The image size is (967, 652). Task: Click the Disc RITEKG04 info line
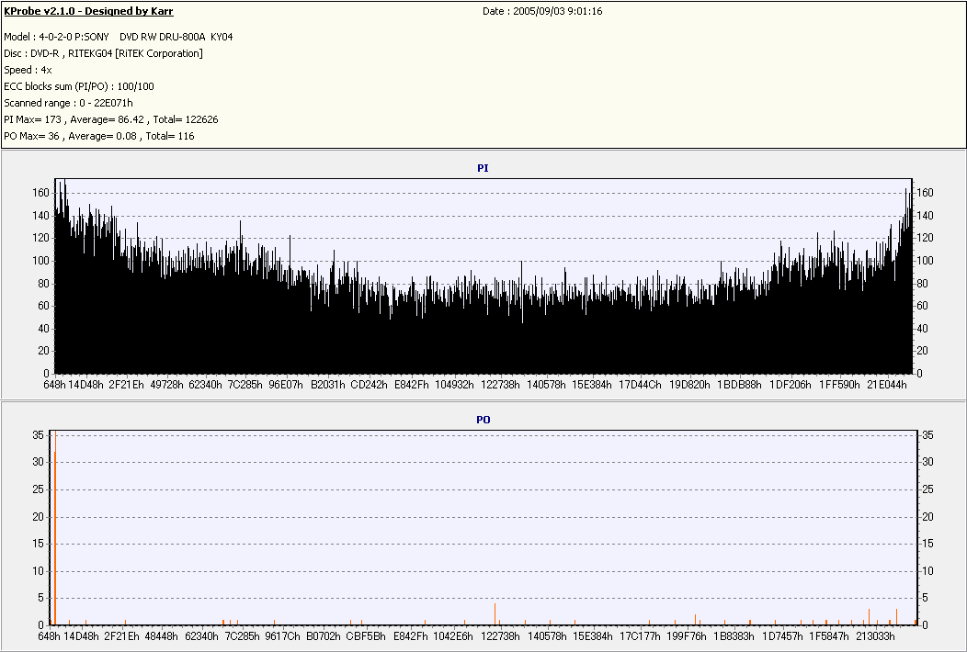pos(103,53)
